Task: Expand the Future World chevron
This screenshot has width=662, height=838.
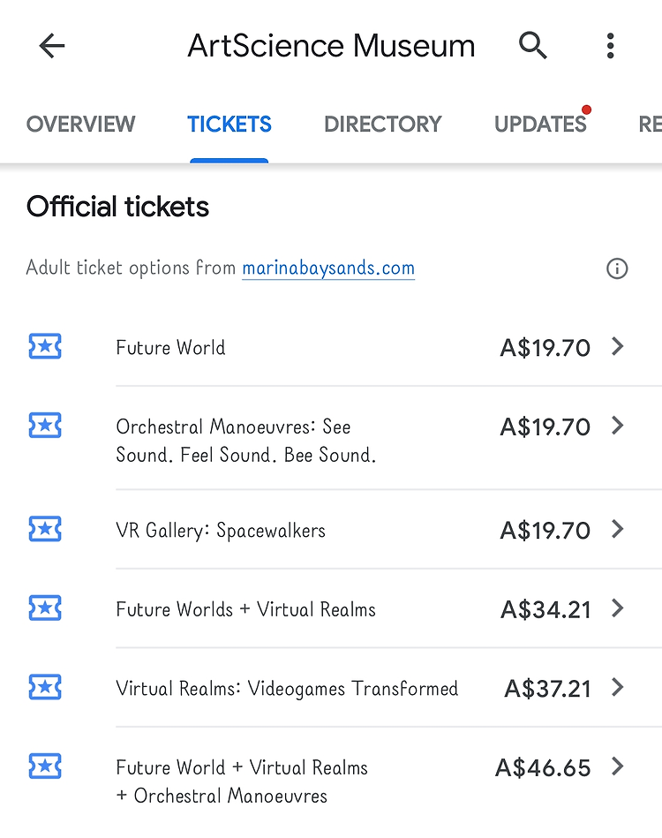Action: [x=618, y=346]
